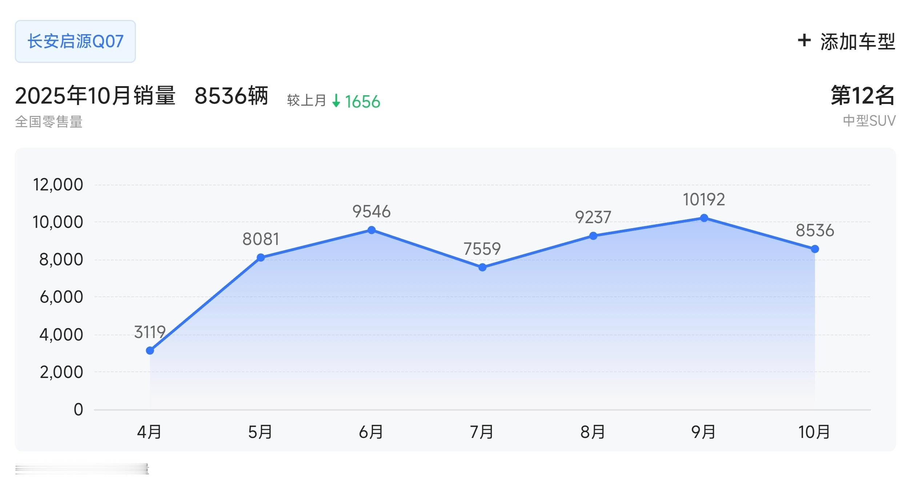Viewport: 911px width, 503px height.
Task: Click the blurred watermark below the chart
Action: coord(82,469)
